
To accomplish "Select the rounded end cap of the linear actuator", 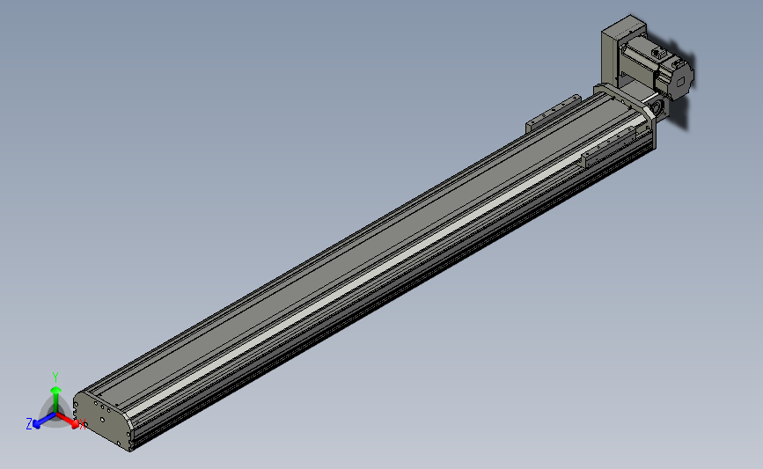I will coord(101,421).
